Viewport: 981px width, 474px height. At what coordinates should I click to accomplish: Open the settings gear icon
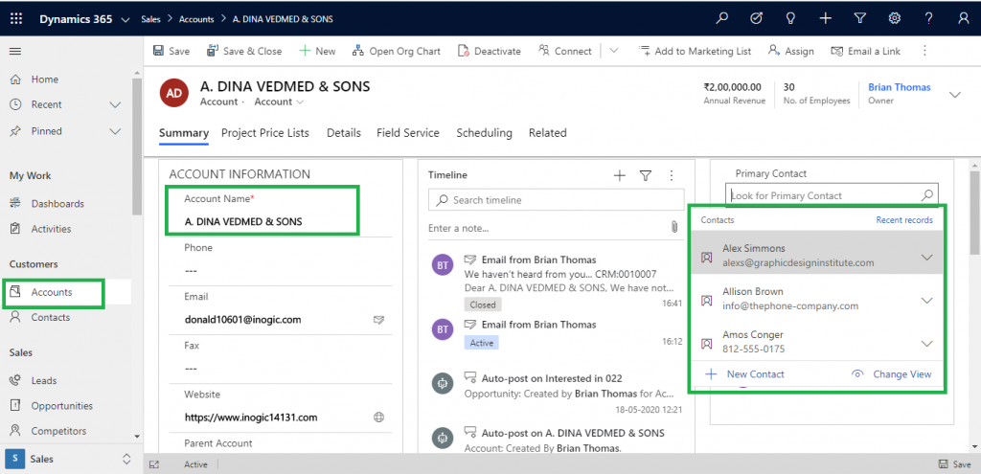point(895,19)
